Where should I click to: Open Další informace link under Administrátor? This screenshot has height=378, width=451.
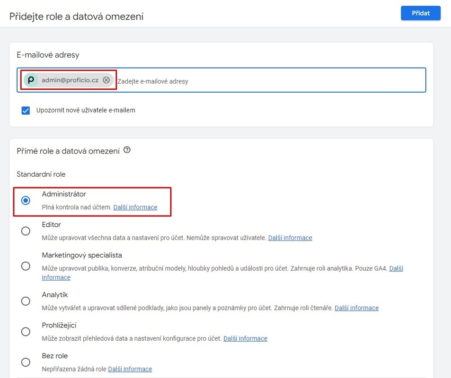(135, 207)
